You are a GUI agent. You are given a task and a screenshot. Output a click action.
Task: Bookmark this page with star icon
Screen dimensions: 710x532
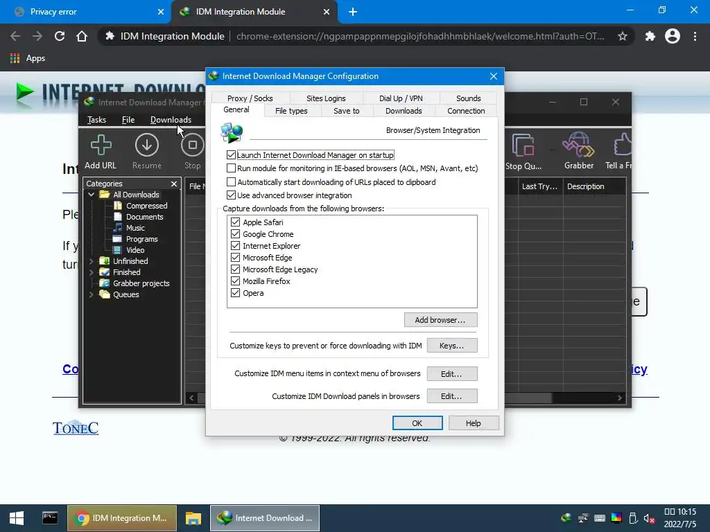point(623,36)
